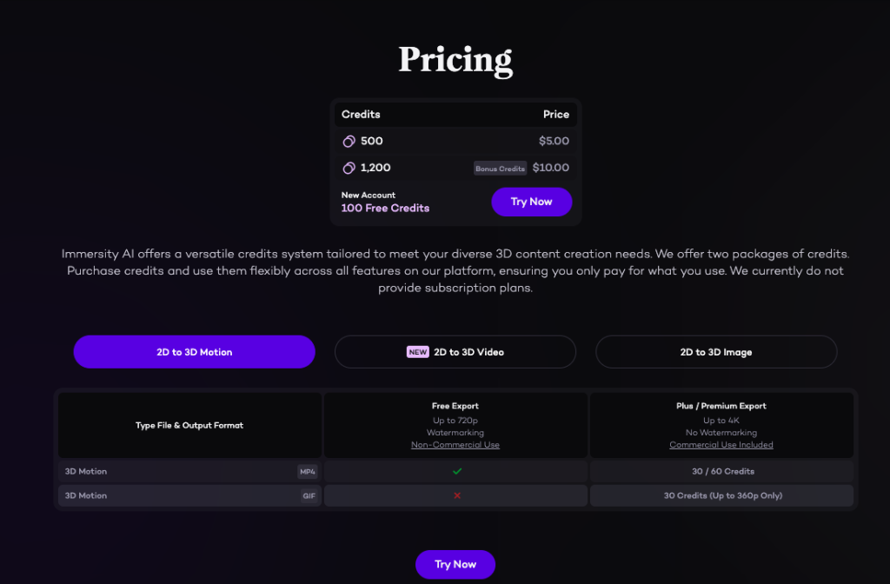Click the NEW badge on 2D to 3D Video
Viewport: 890px width, 584px height.
[418, 352]
